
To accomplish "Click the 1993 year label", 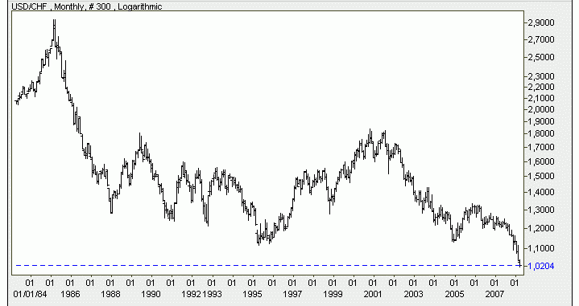I will pos(212,294).
